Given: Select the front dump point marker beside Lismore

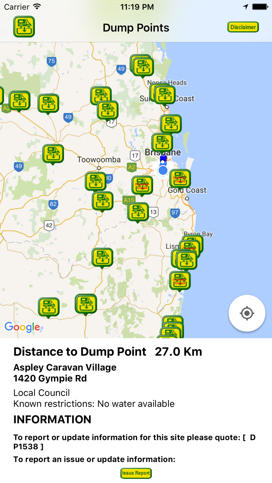Looking at the screenshot, I should [187, 260].
